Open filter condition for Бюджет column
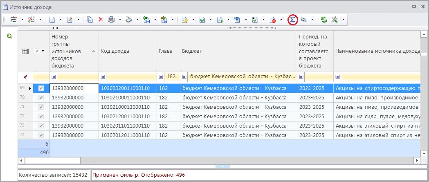The width and height of the screenshot is (429, 182). click(x=184, y=77)
